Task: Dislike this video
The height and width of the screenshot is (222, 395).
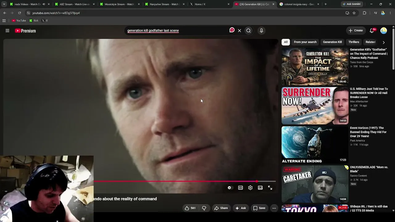Action: coord(204,208)
